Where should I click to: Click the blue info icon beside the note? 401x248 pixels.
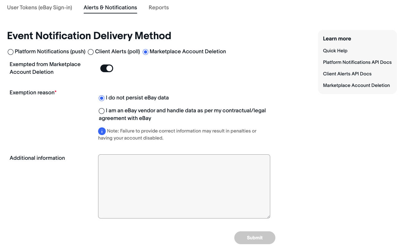pos(102,131)
